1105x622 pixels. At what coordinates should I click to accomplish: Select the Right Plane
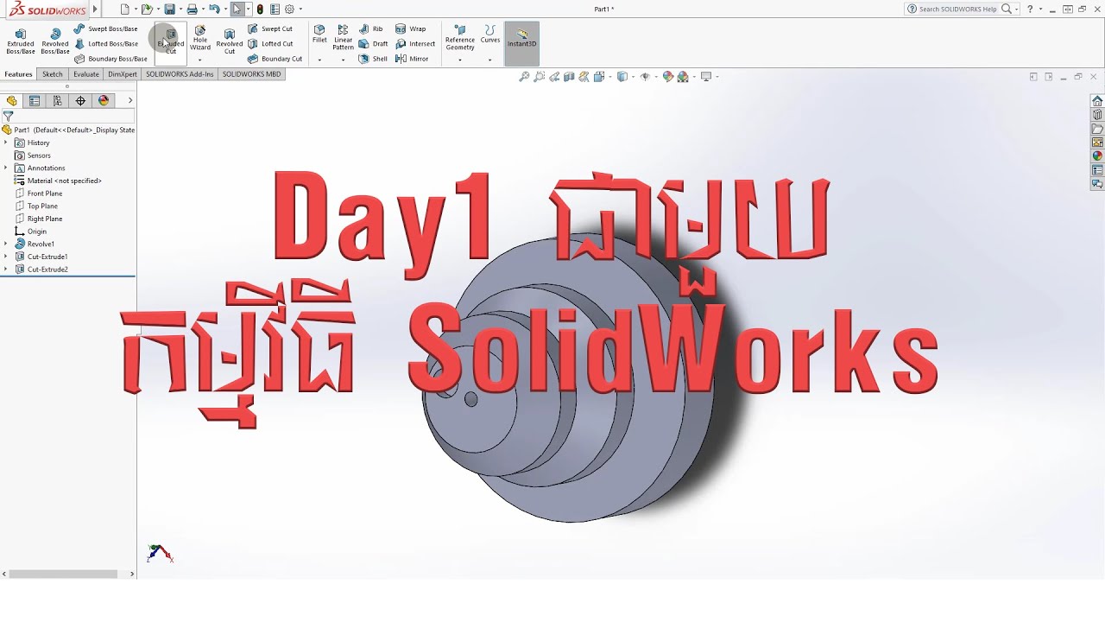[45, 219]
